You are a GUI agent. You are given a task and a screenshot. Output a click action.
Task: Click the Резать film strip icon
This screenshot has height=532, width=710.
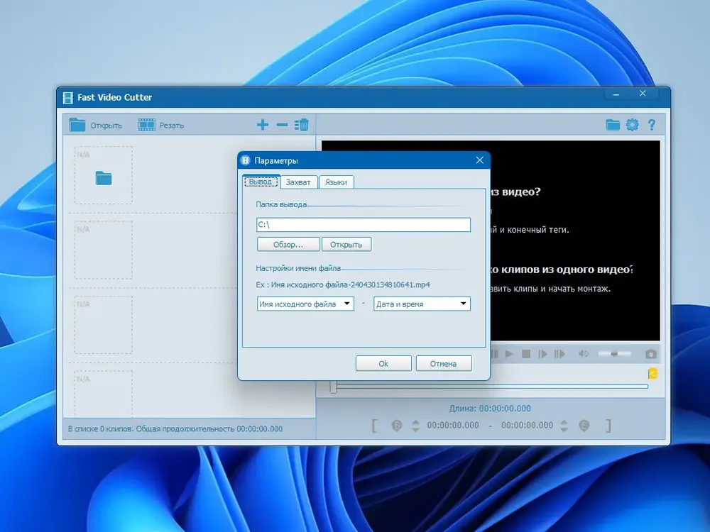(147, 125)
